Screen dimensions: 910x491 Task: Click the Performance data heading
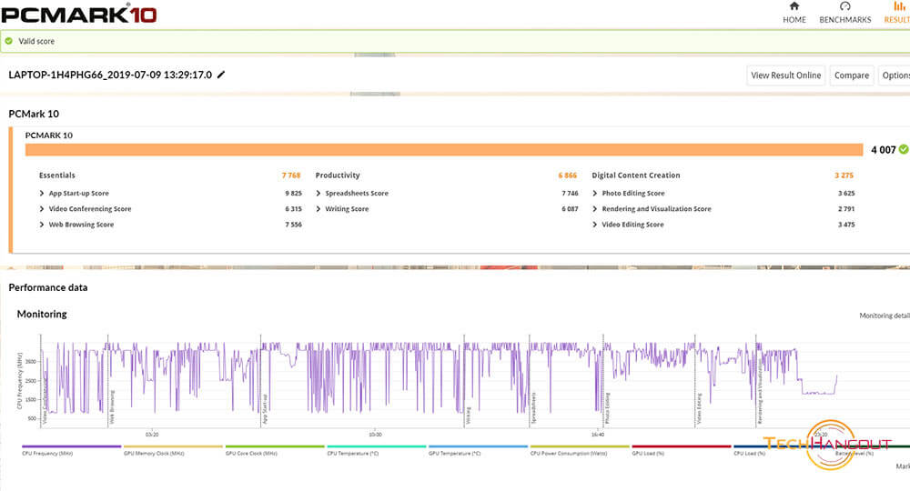48,287
